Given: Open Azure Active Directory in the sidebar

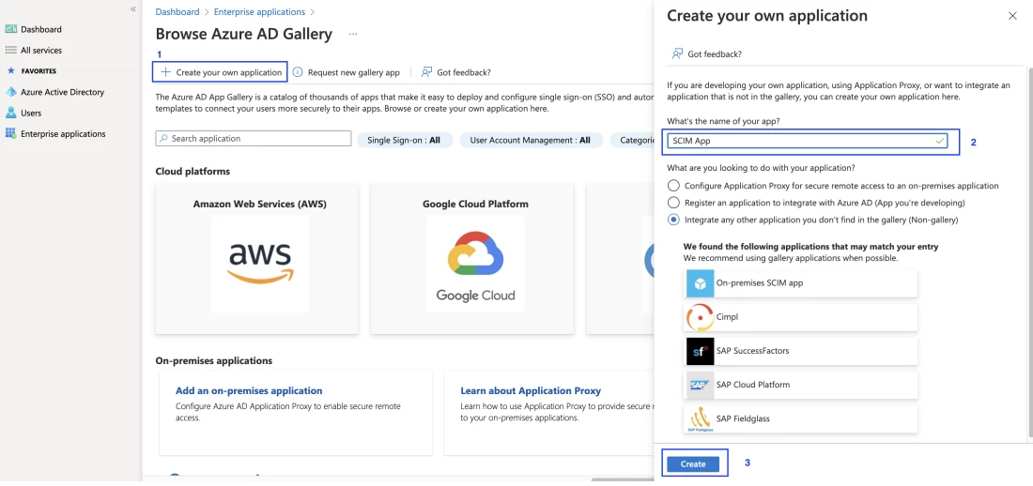Looking at the screenshot, I should click(x=63, y=92).
